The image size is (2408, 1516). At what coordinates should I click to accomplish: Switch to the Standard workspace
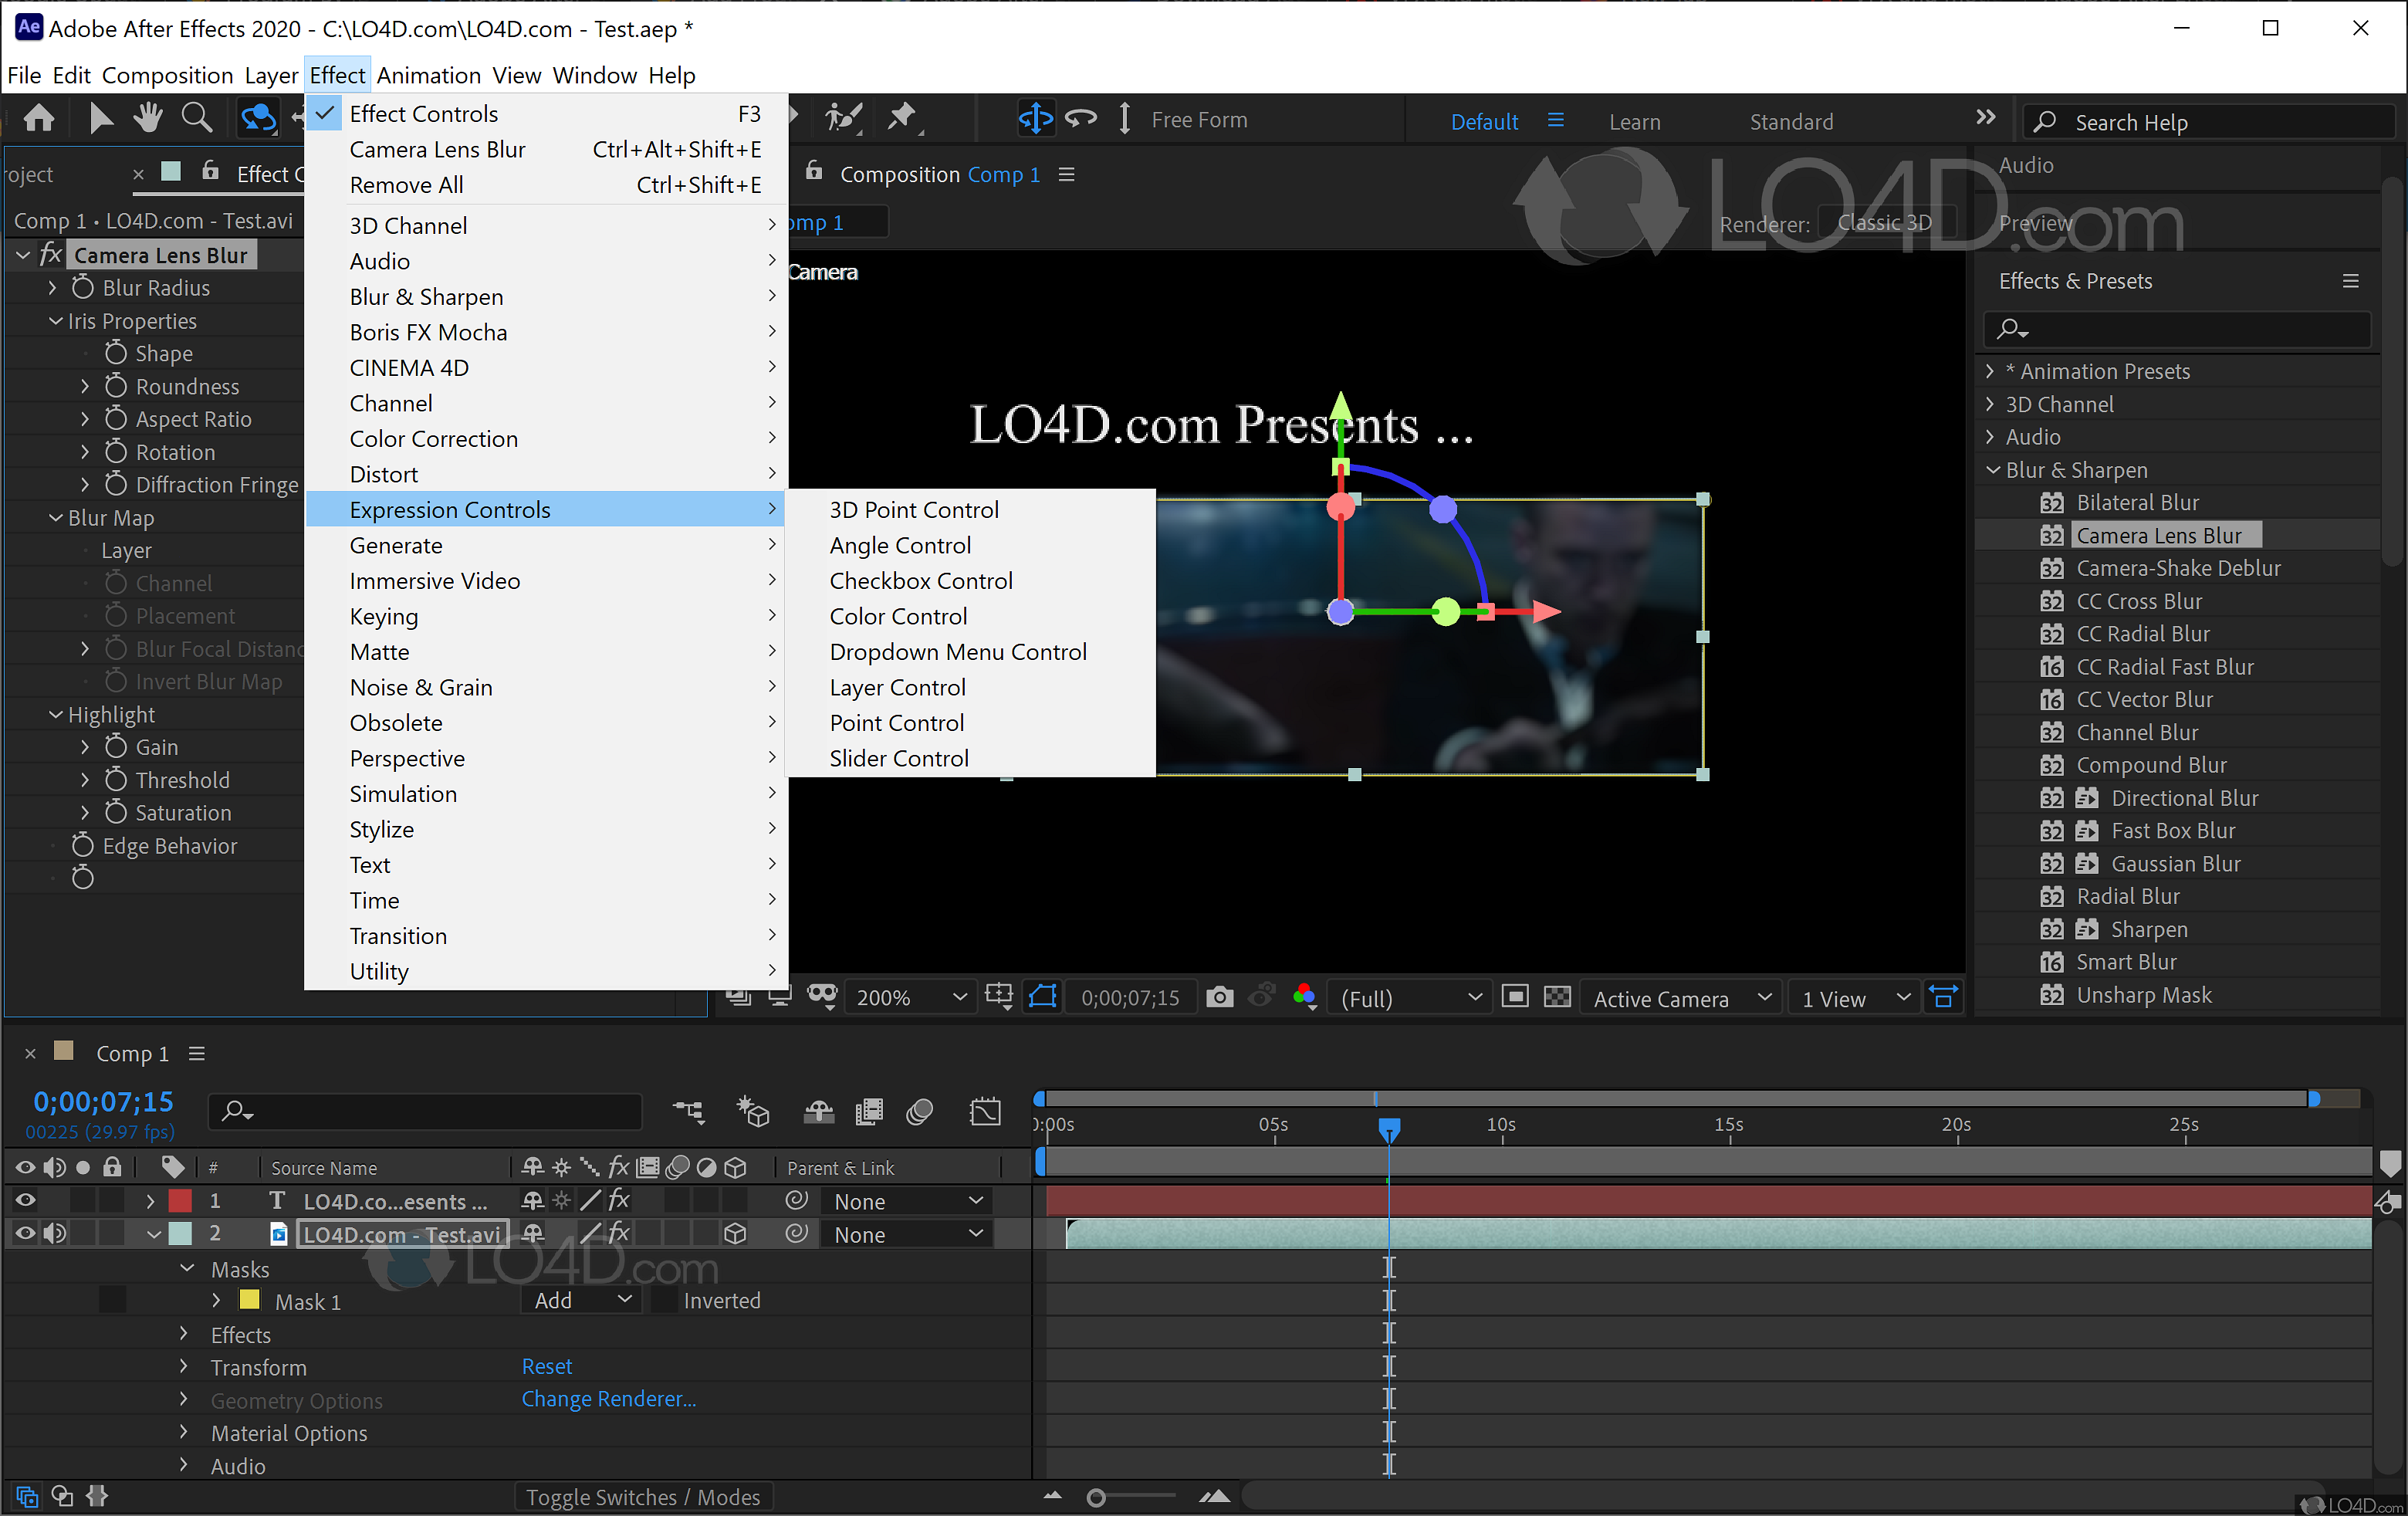tap(1791, 122)
